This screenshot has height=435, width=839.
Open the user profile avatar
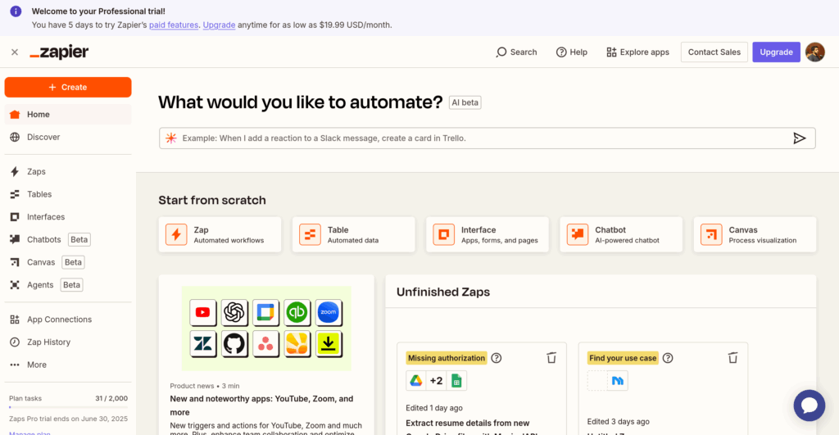point(815,52)
